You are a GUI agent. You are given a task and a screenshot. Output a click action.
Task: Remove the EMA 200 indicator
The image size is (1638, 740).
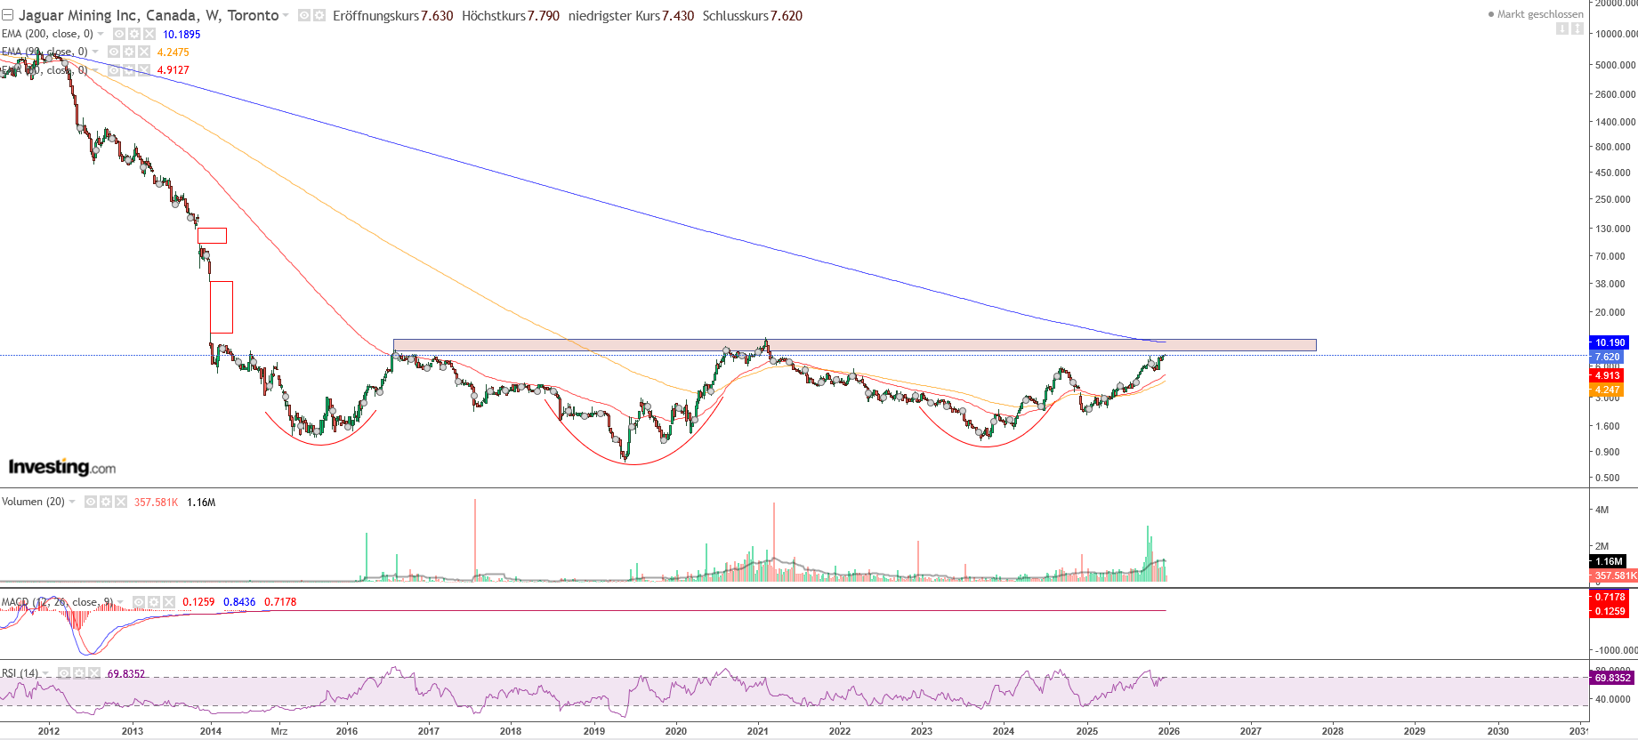pyautogui.click(x=149, y=34)
